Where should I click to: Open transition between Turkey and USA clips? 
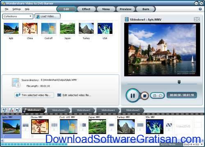140,125
